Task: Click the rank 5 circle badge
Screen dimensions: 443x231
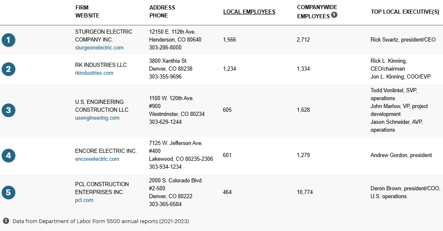Action: click(x=8, y=192)
